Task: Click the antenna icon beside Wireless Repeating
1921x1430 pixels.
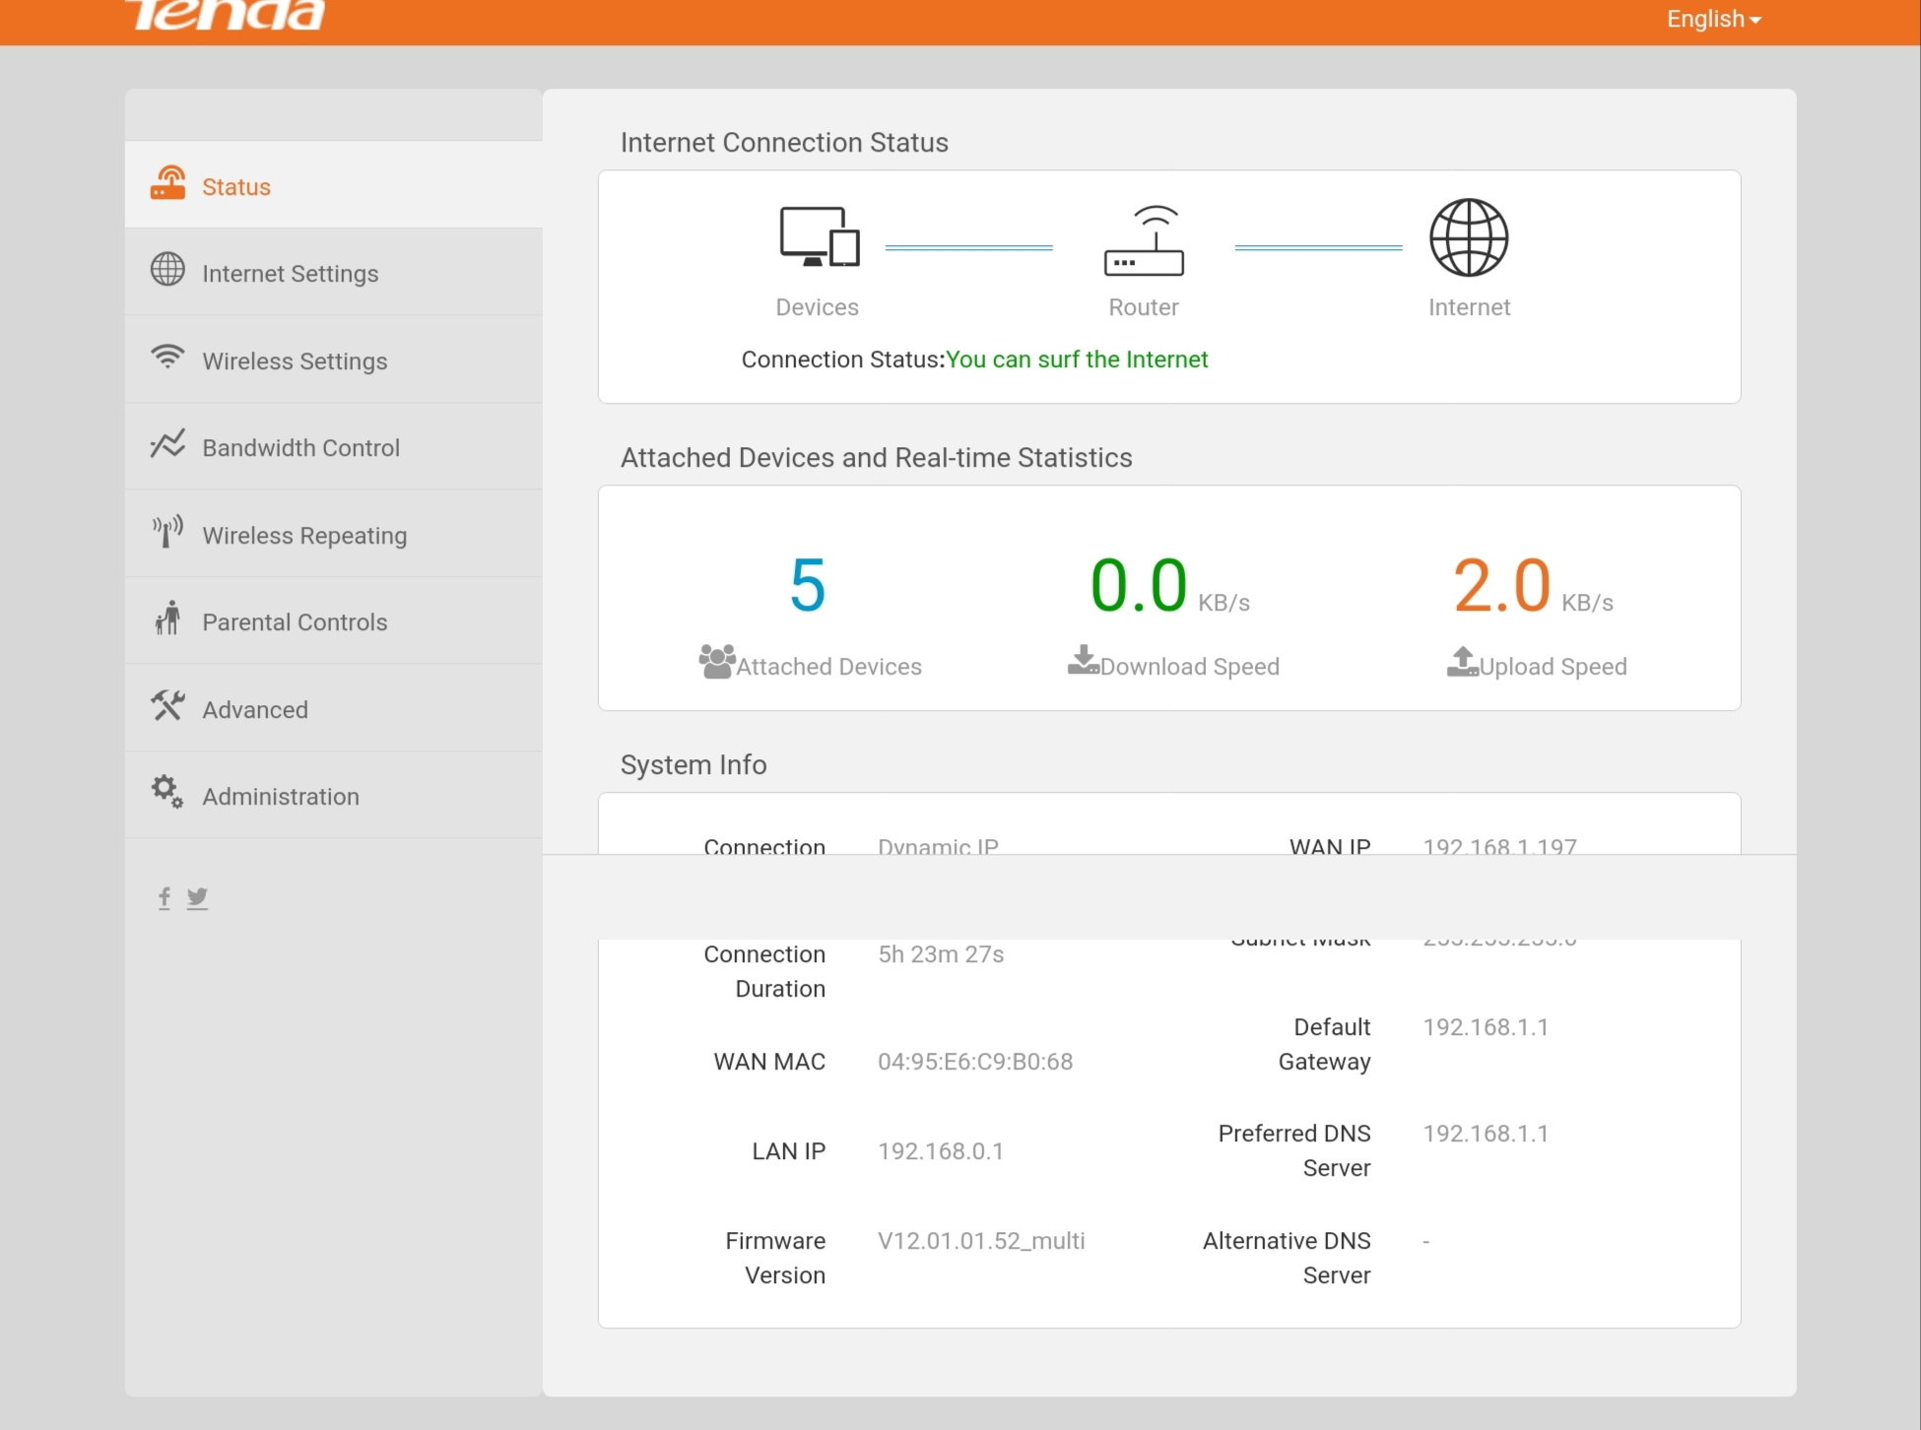Action: tap(167, 532)
